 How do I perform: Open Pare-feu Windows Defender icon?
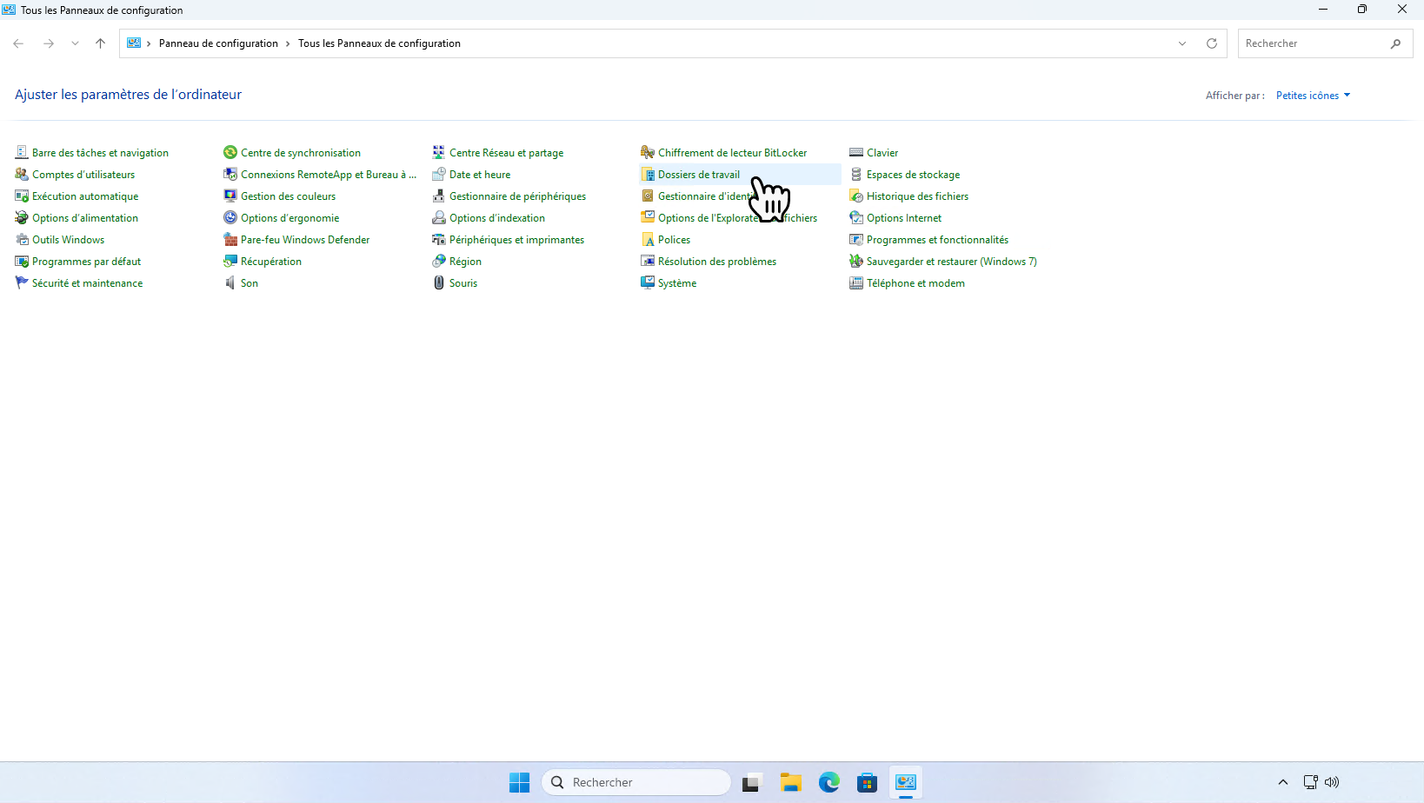(x=230, y=240)
